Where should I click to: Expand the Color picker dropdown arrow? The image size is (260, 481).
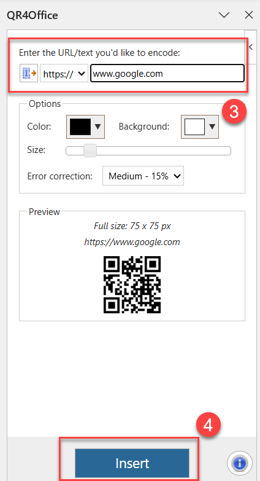tap(97, 127)
